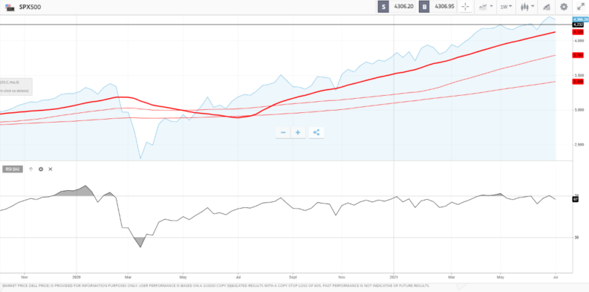This screenshot has height=292, width=589.
Task: Enable the crosshair cursor tool
Action: (466, 7)
